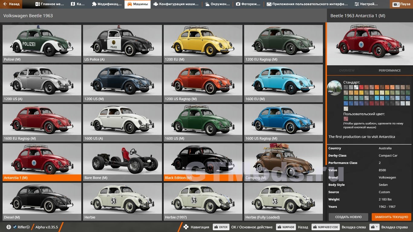
Task: Open Модификации via the puzzle piece icon
Action: 94,4
